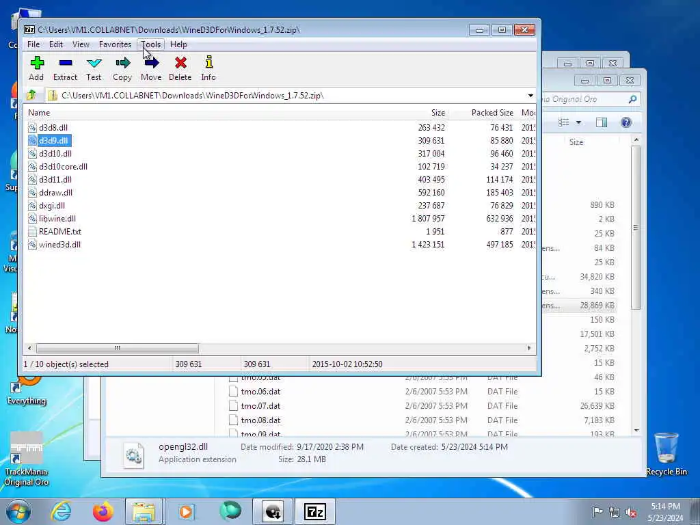Open the File menu
Viewport: 700px width, 525px height.
pos(33,44)
